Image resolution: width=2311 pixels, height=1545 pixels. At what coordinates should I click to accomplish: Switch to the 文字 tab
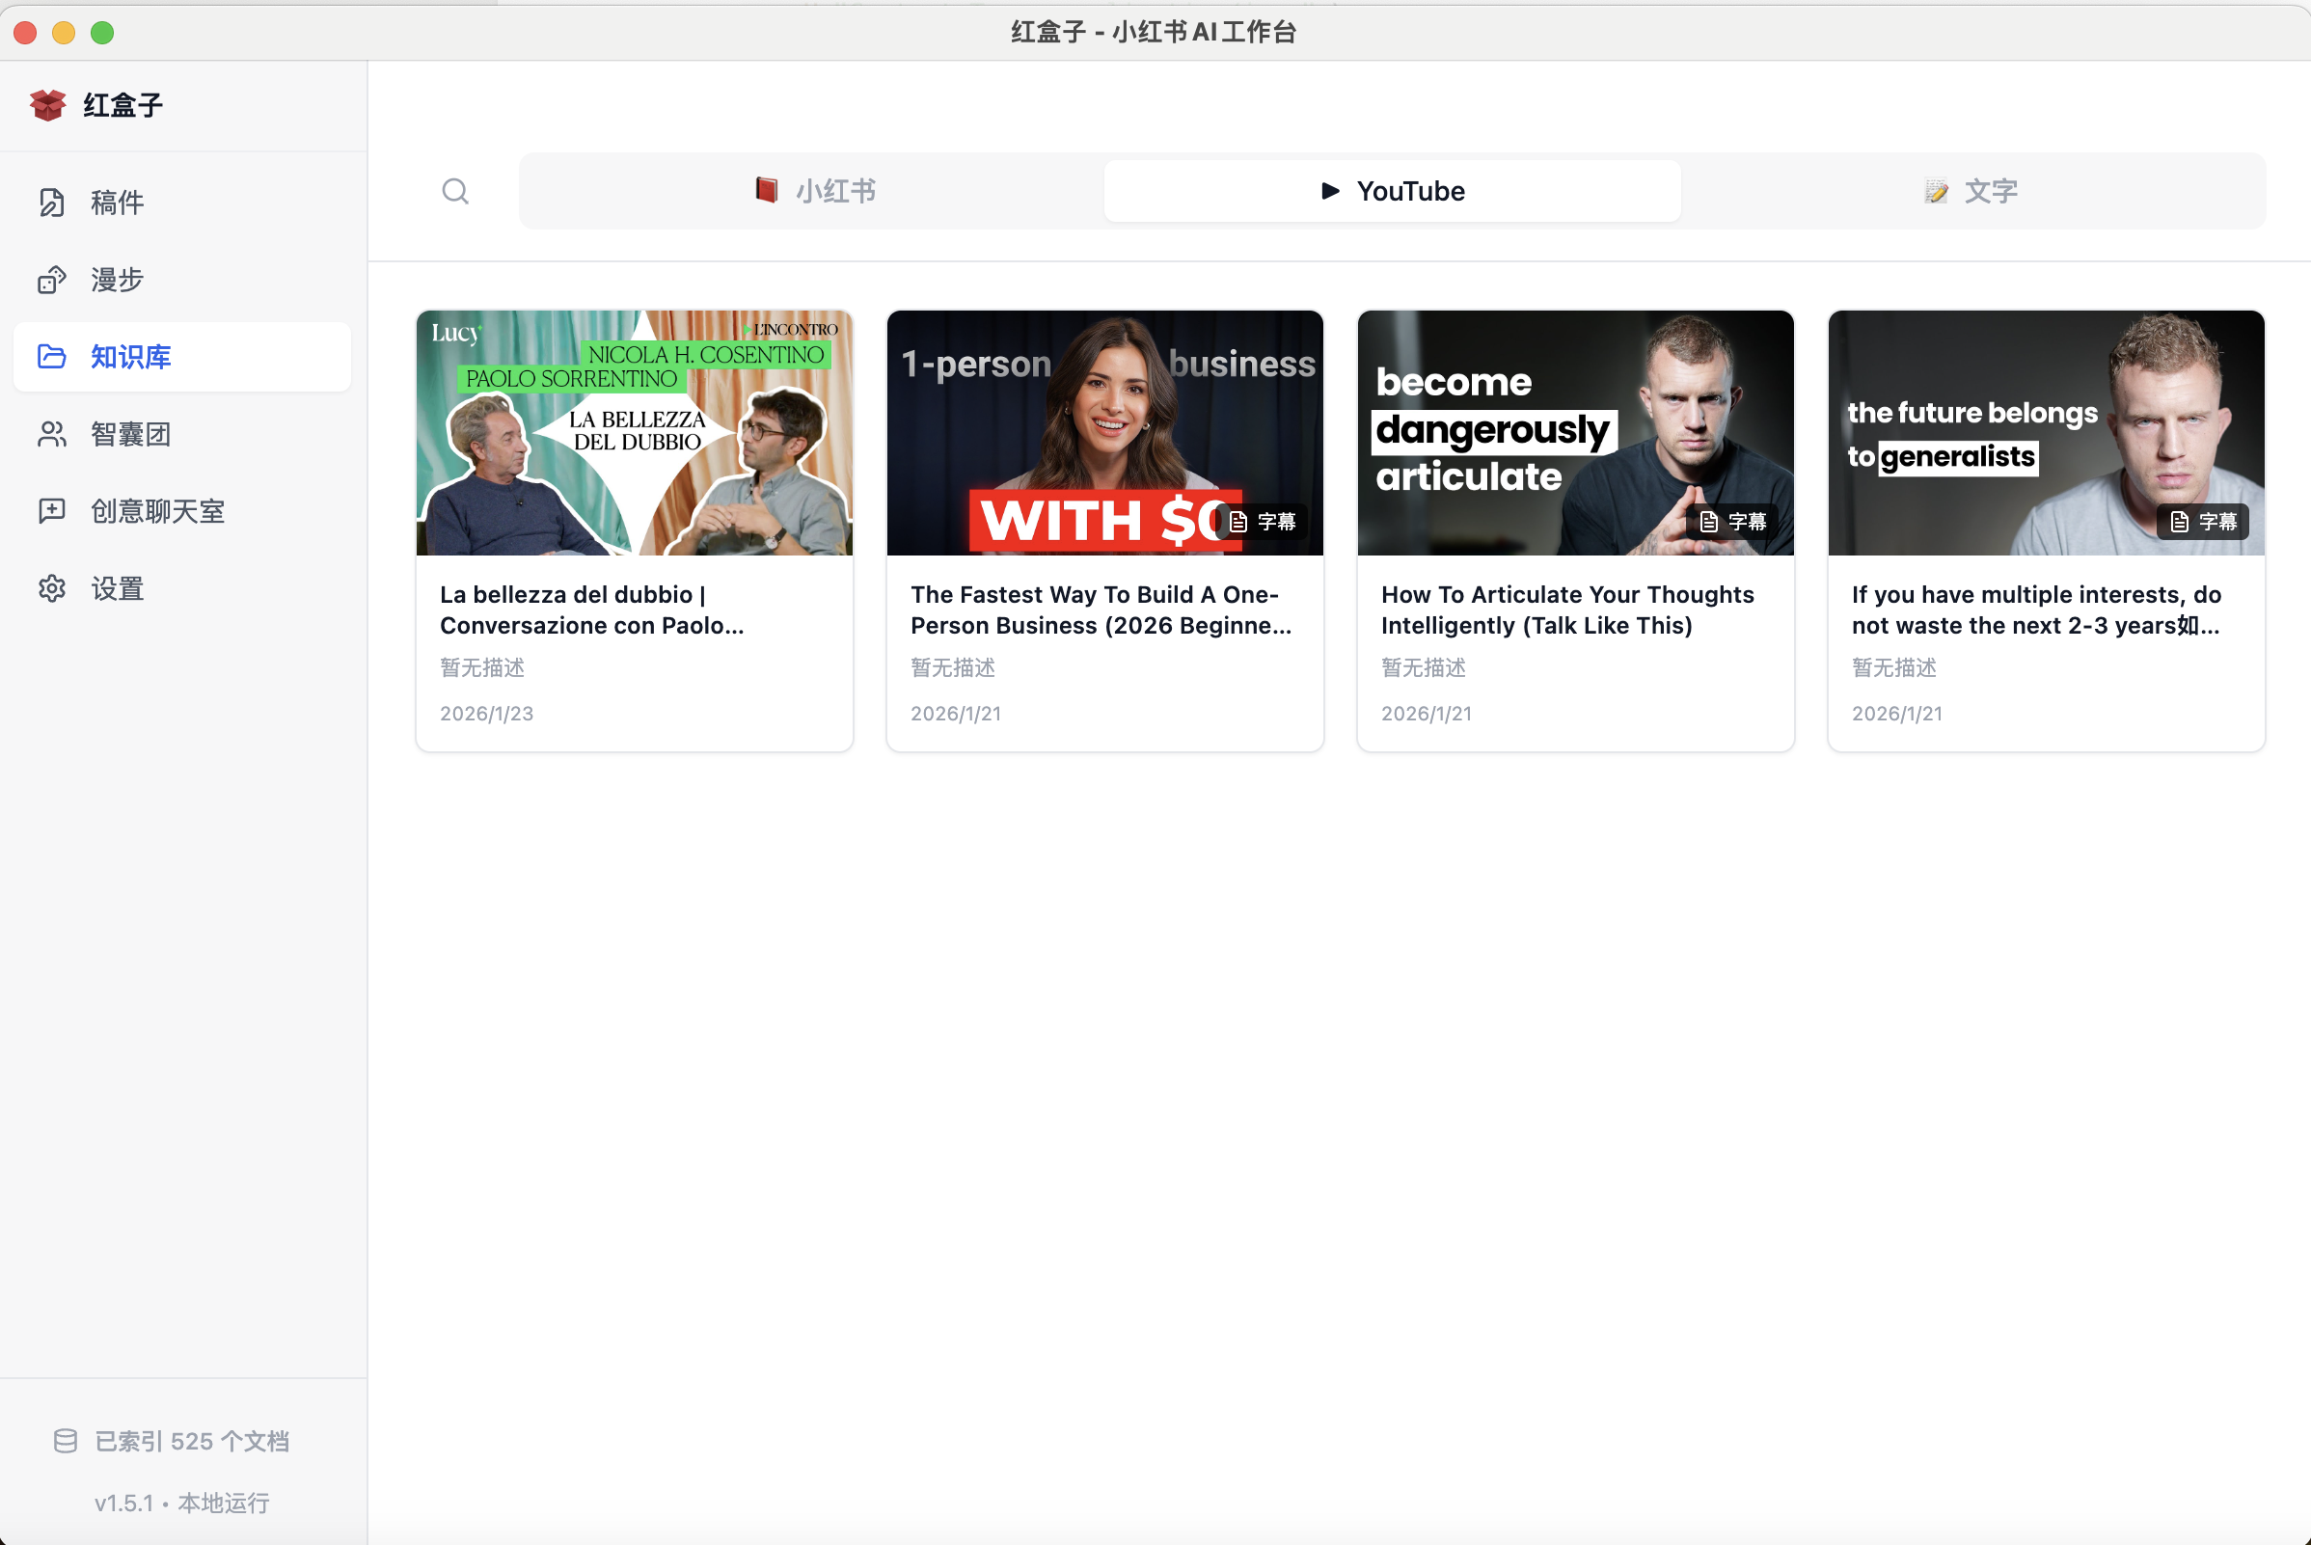click(1971, 191)
